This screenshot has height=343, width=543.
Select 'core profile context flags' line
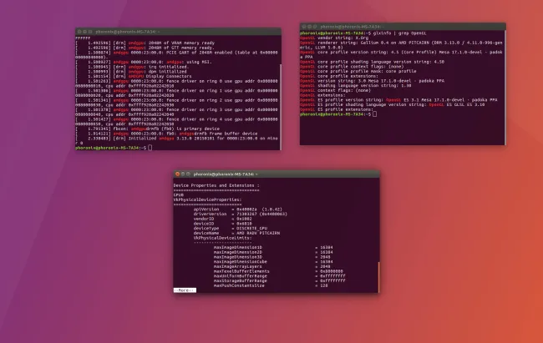click(x=352, y=67)
